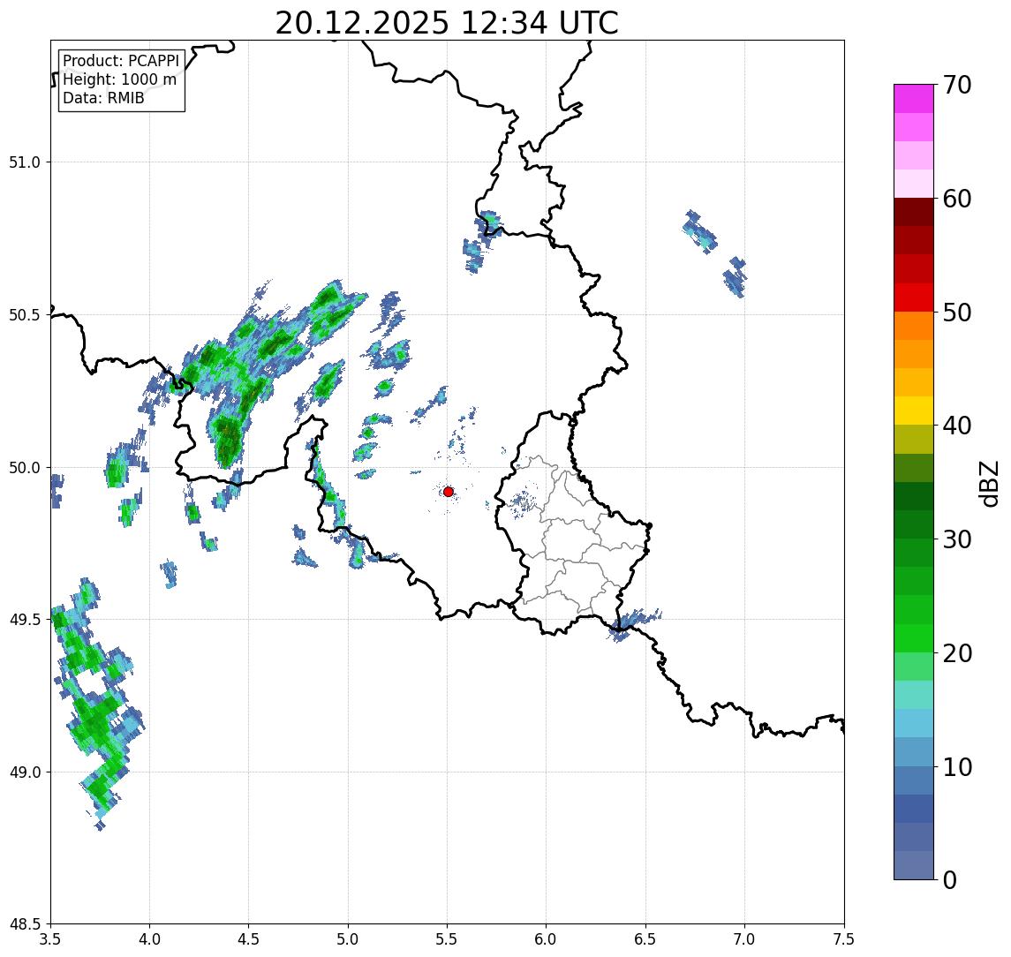Click the longitude axis label '3.5'
Image resolution: width=1011 pixels, height=957 pixels.
tap(50, 939)
